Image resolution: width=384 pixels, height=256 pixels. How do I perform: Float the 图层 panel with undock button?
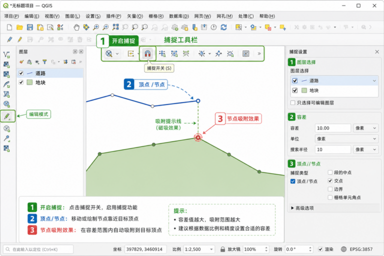tap(75, 51)
